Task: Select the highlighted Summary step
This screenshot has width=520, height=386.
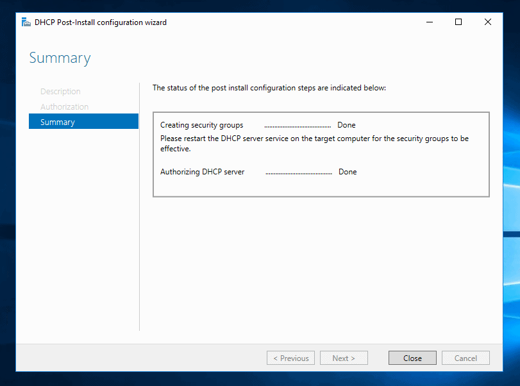Action: pos(58,121)
